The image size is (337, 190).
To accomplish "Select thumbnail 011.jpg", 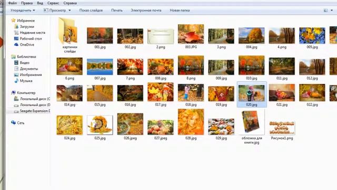I will tap(282, 66).
